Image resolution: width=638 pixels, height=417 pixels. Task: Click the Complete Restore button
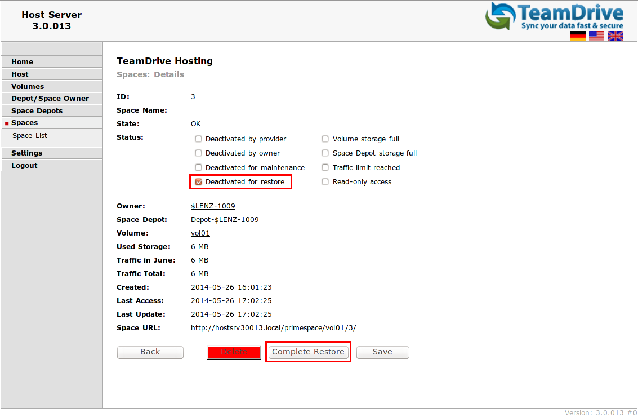pyautogui.click(x=308, y=352)
